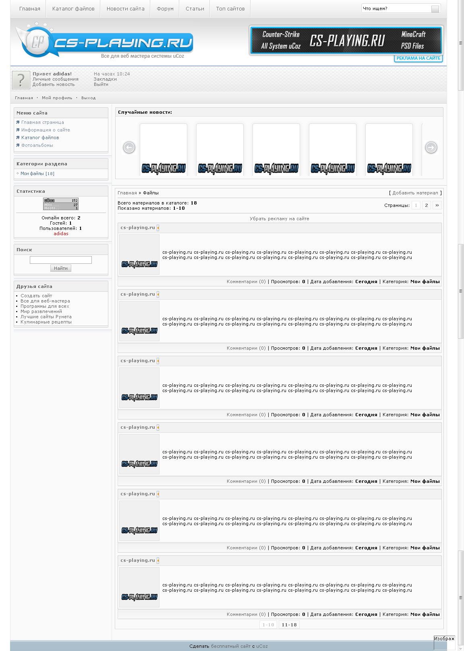The width and height of the screenshot is (464, 651).
Task: Open Кулинарные рецепты link
Action: tap(46, 322)
